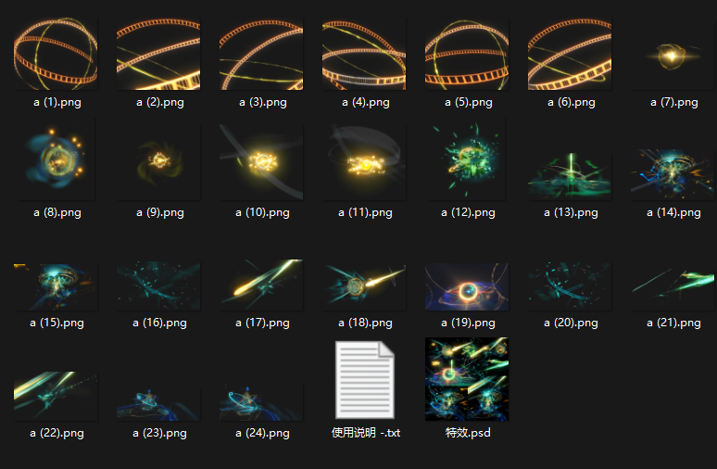Select the a (23).png file name label
This screenshot has width=717, height=469.
159,433
